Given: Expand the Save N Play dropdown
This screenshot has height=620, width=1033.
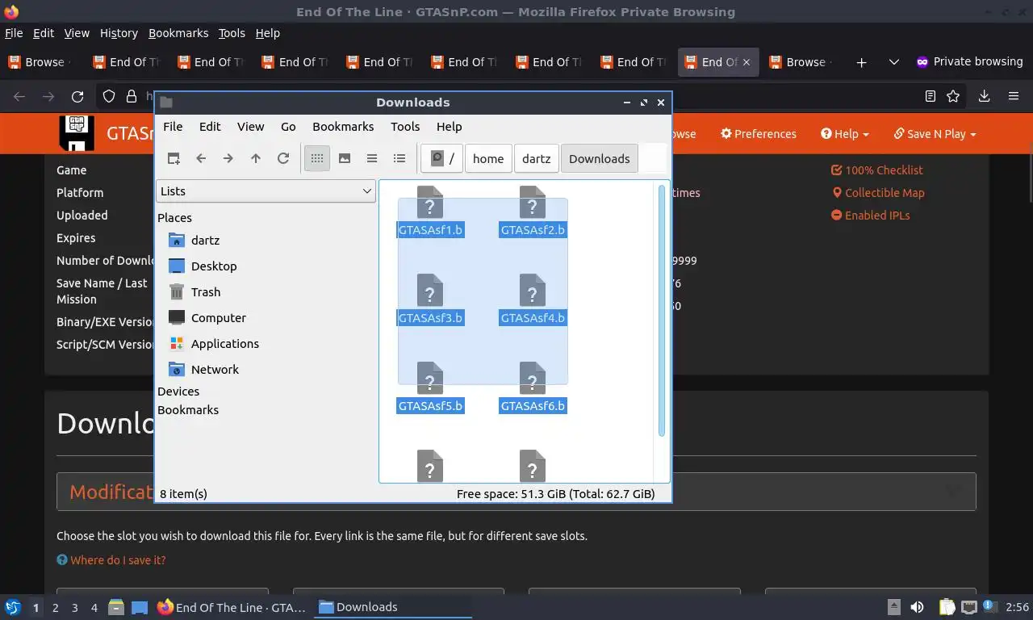Looking at the screenshot, I should coord(935,134).
